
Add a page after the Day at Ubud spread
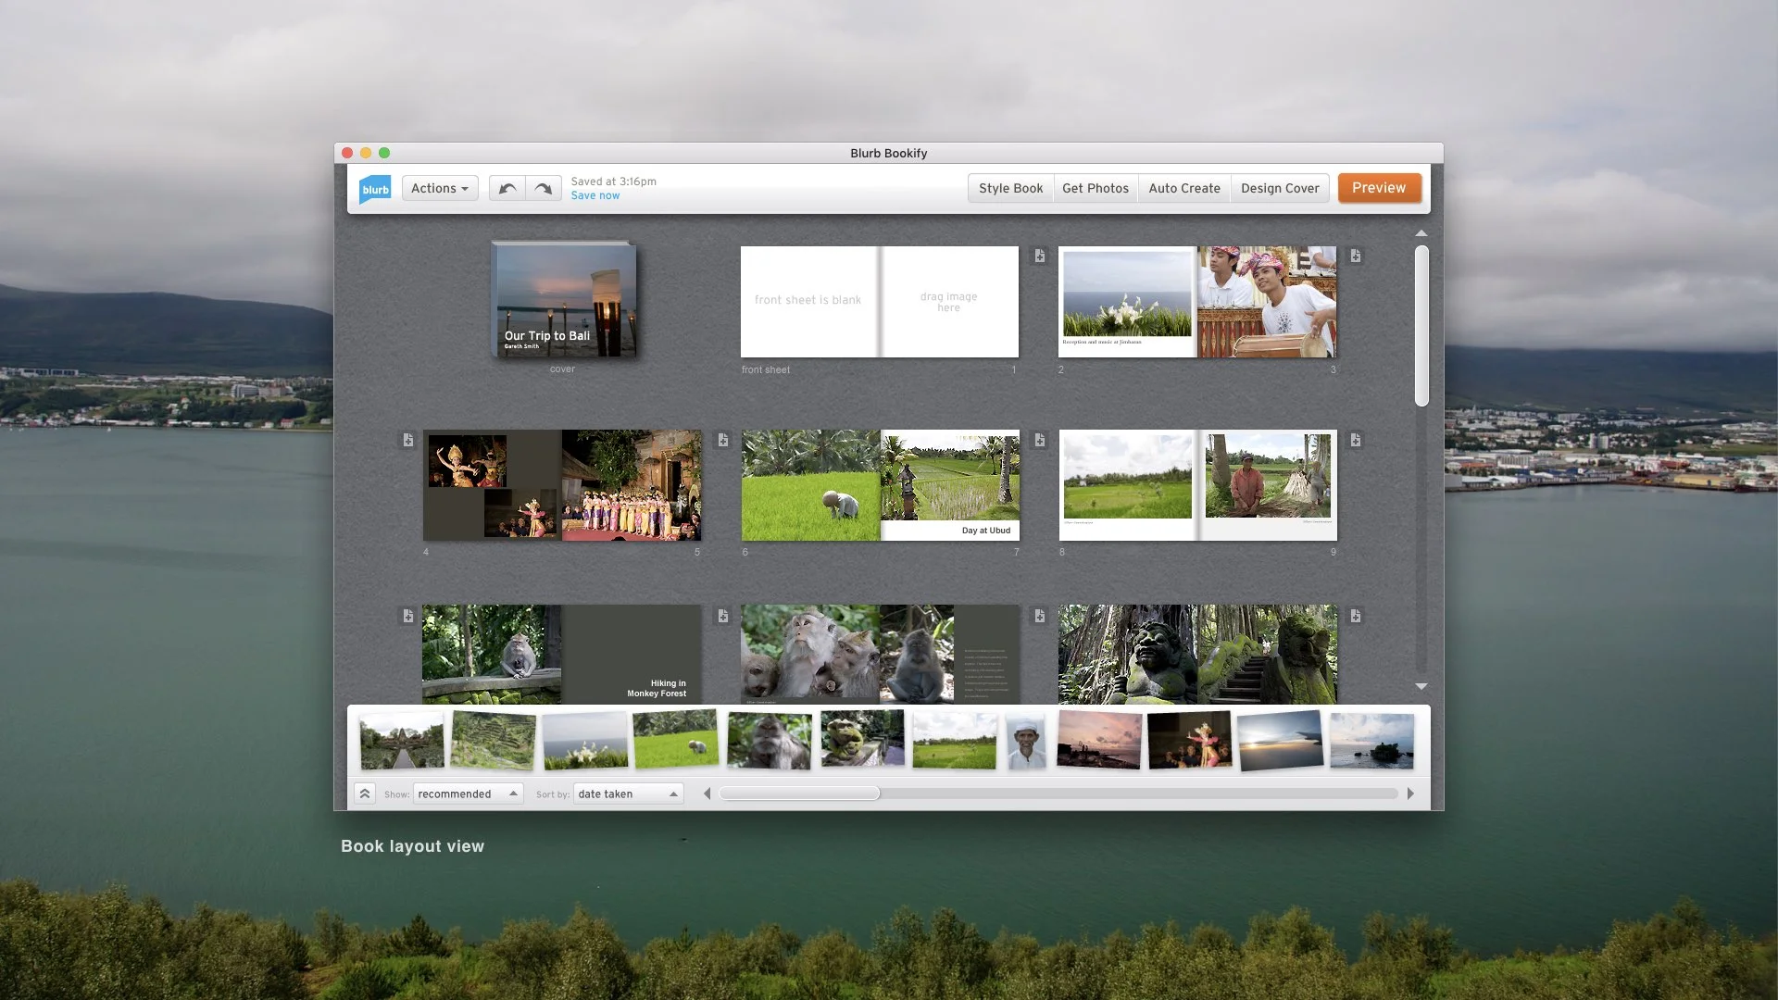pyautogui.click(x=1040, y=441)
